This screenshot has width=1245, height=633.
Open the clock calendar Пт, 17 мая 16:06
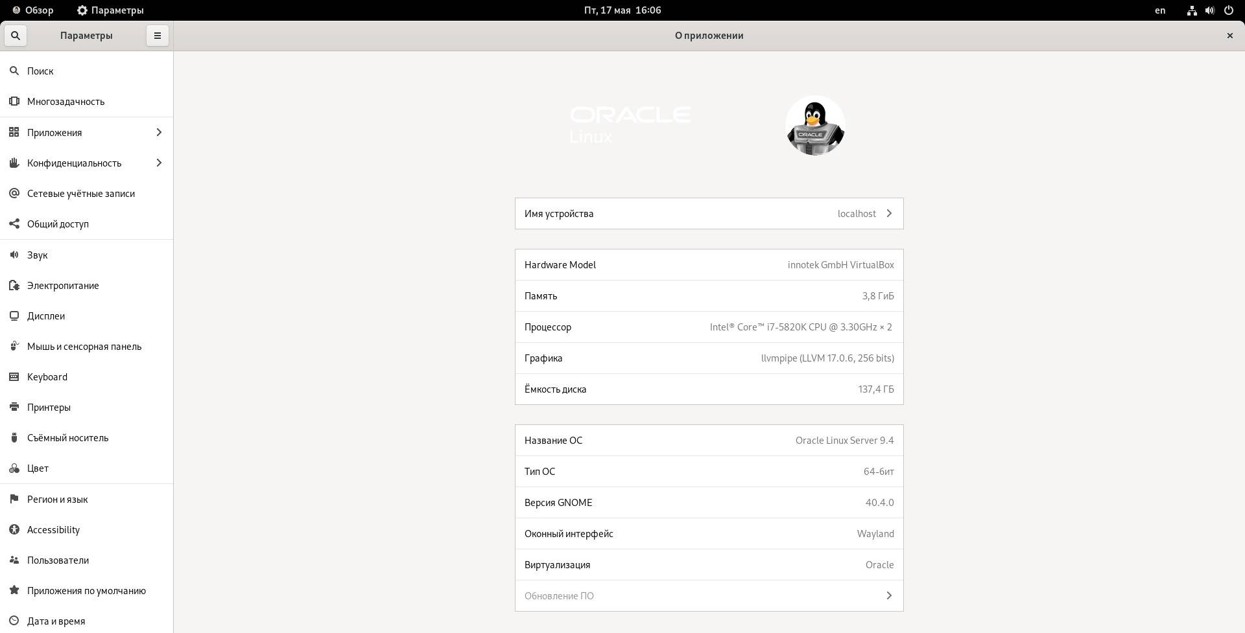pyautogui.click(x=622, y=10)
